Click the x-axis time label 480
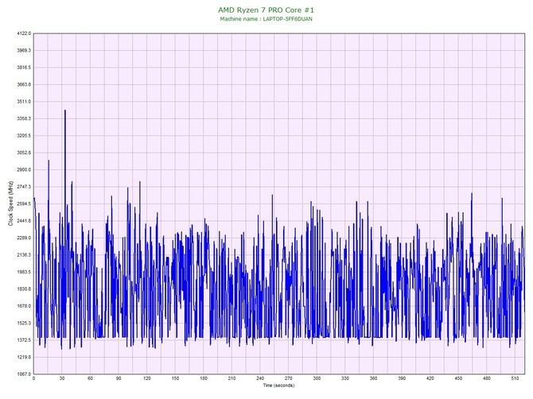The width and height of the screenshot is (533, 399). [x=487, y=378]
